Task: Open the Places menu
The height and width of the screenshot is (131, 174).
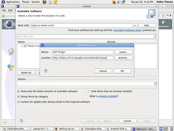Action: (26, 2)
